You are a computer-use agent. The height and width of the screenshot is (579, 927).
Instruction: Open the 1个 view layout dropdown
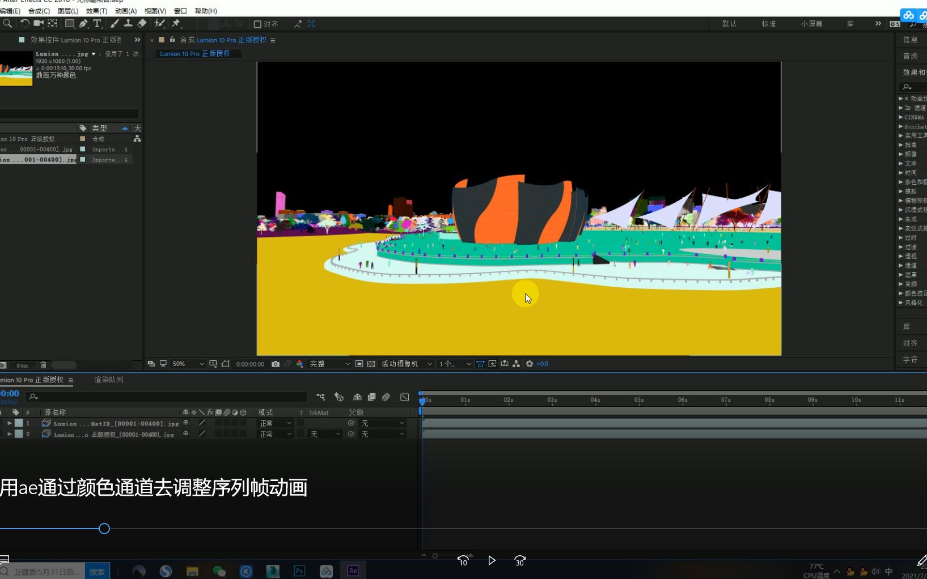tap(455, 364)
